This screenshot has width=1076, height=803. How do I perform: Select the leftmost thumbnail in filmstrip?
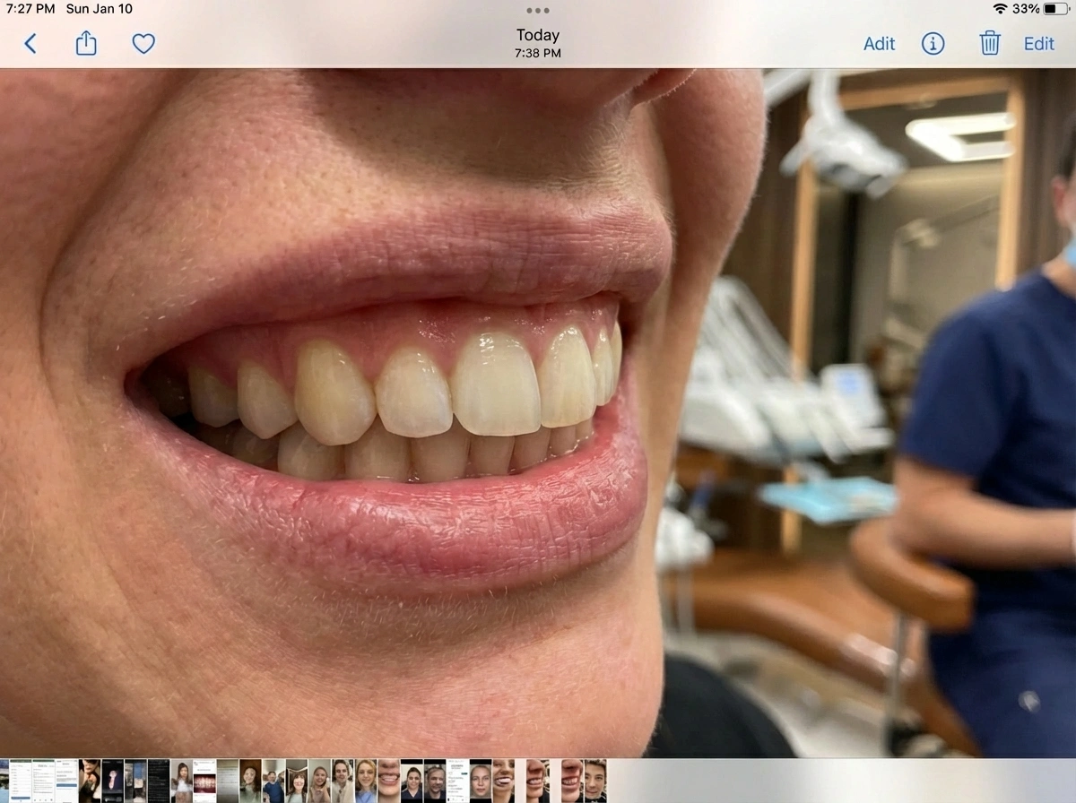coord(4,781)
